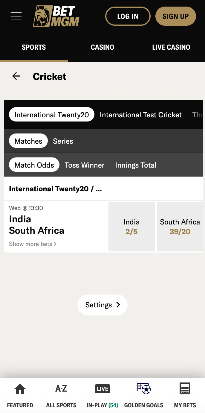Open the Live Casino tab
The width and height of the screenshot is (205, 413).
171,47
